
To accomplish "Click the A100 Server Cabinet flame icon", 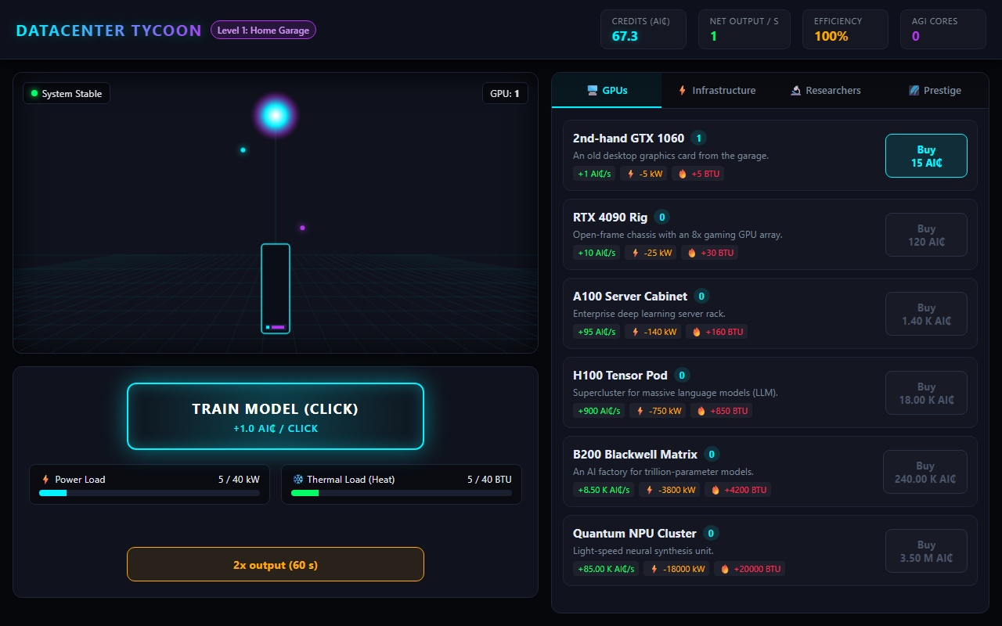I will pyautogui.click(x=696, y=332).
